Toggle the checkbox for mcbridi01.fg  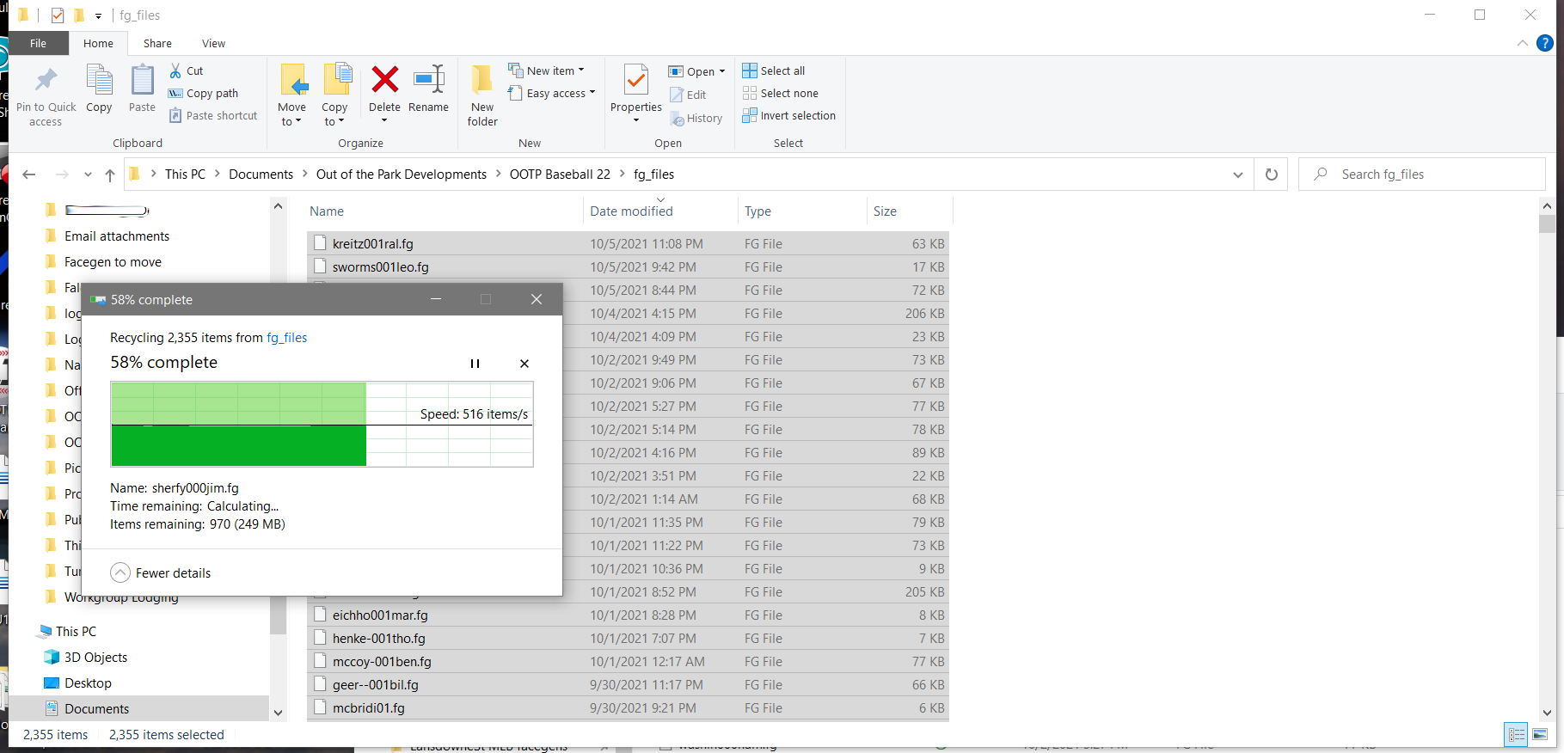pyautogui.click(x=320, y=707)
